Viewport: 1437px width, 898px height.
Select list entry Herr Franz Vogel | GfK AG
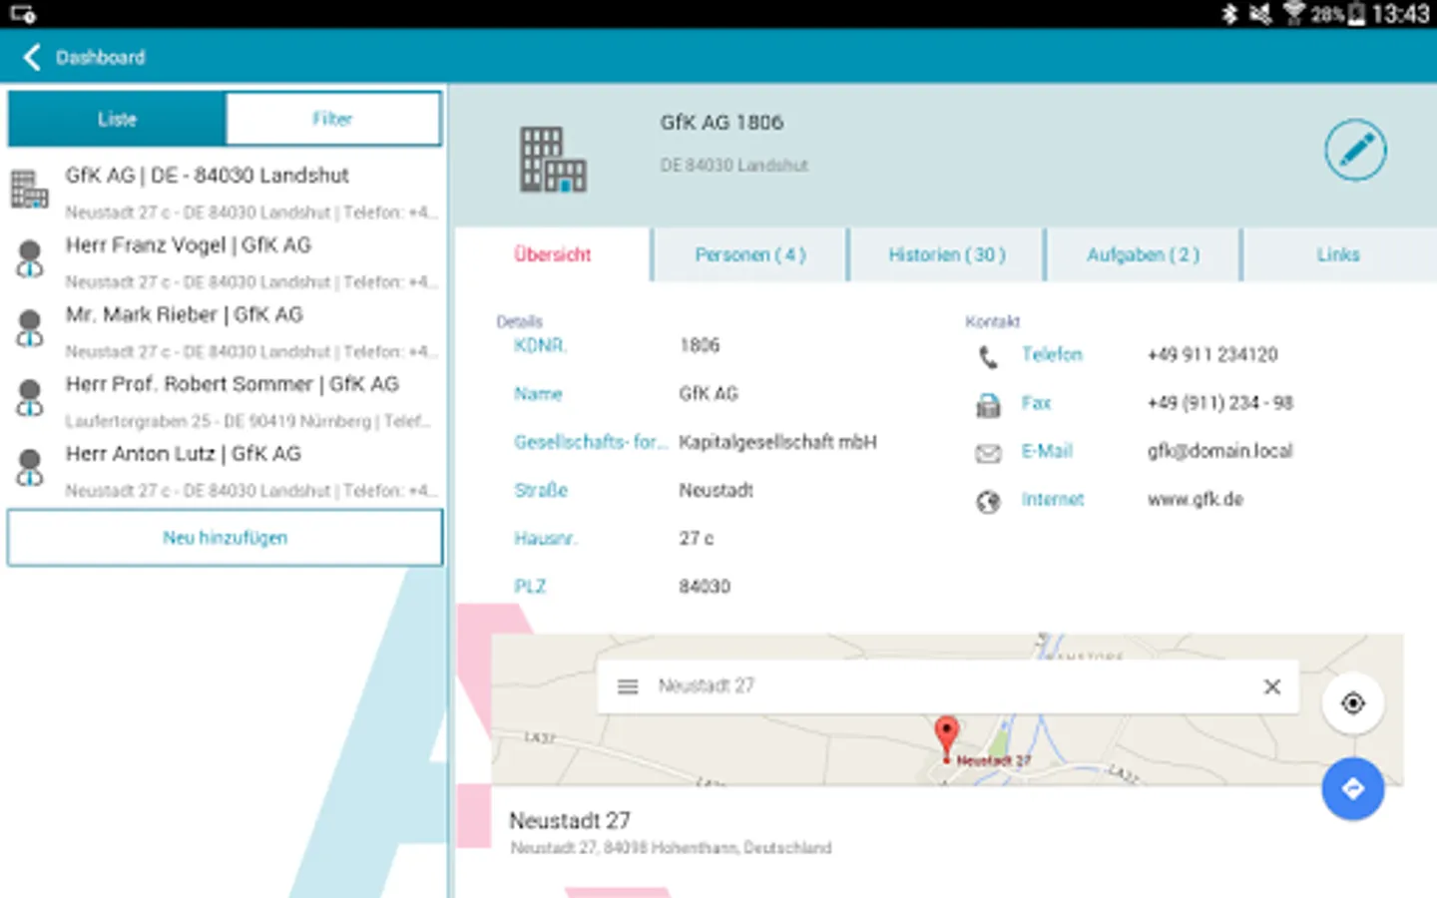pos(225,261)
